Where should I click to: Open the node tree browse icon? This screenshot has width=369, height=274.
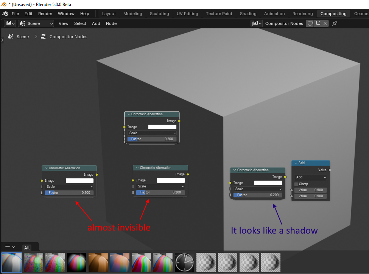[x=257, y=23]
